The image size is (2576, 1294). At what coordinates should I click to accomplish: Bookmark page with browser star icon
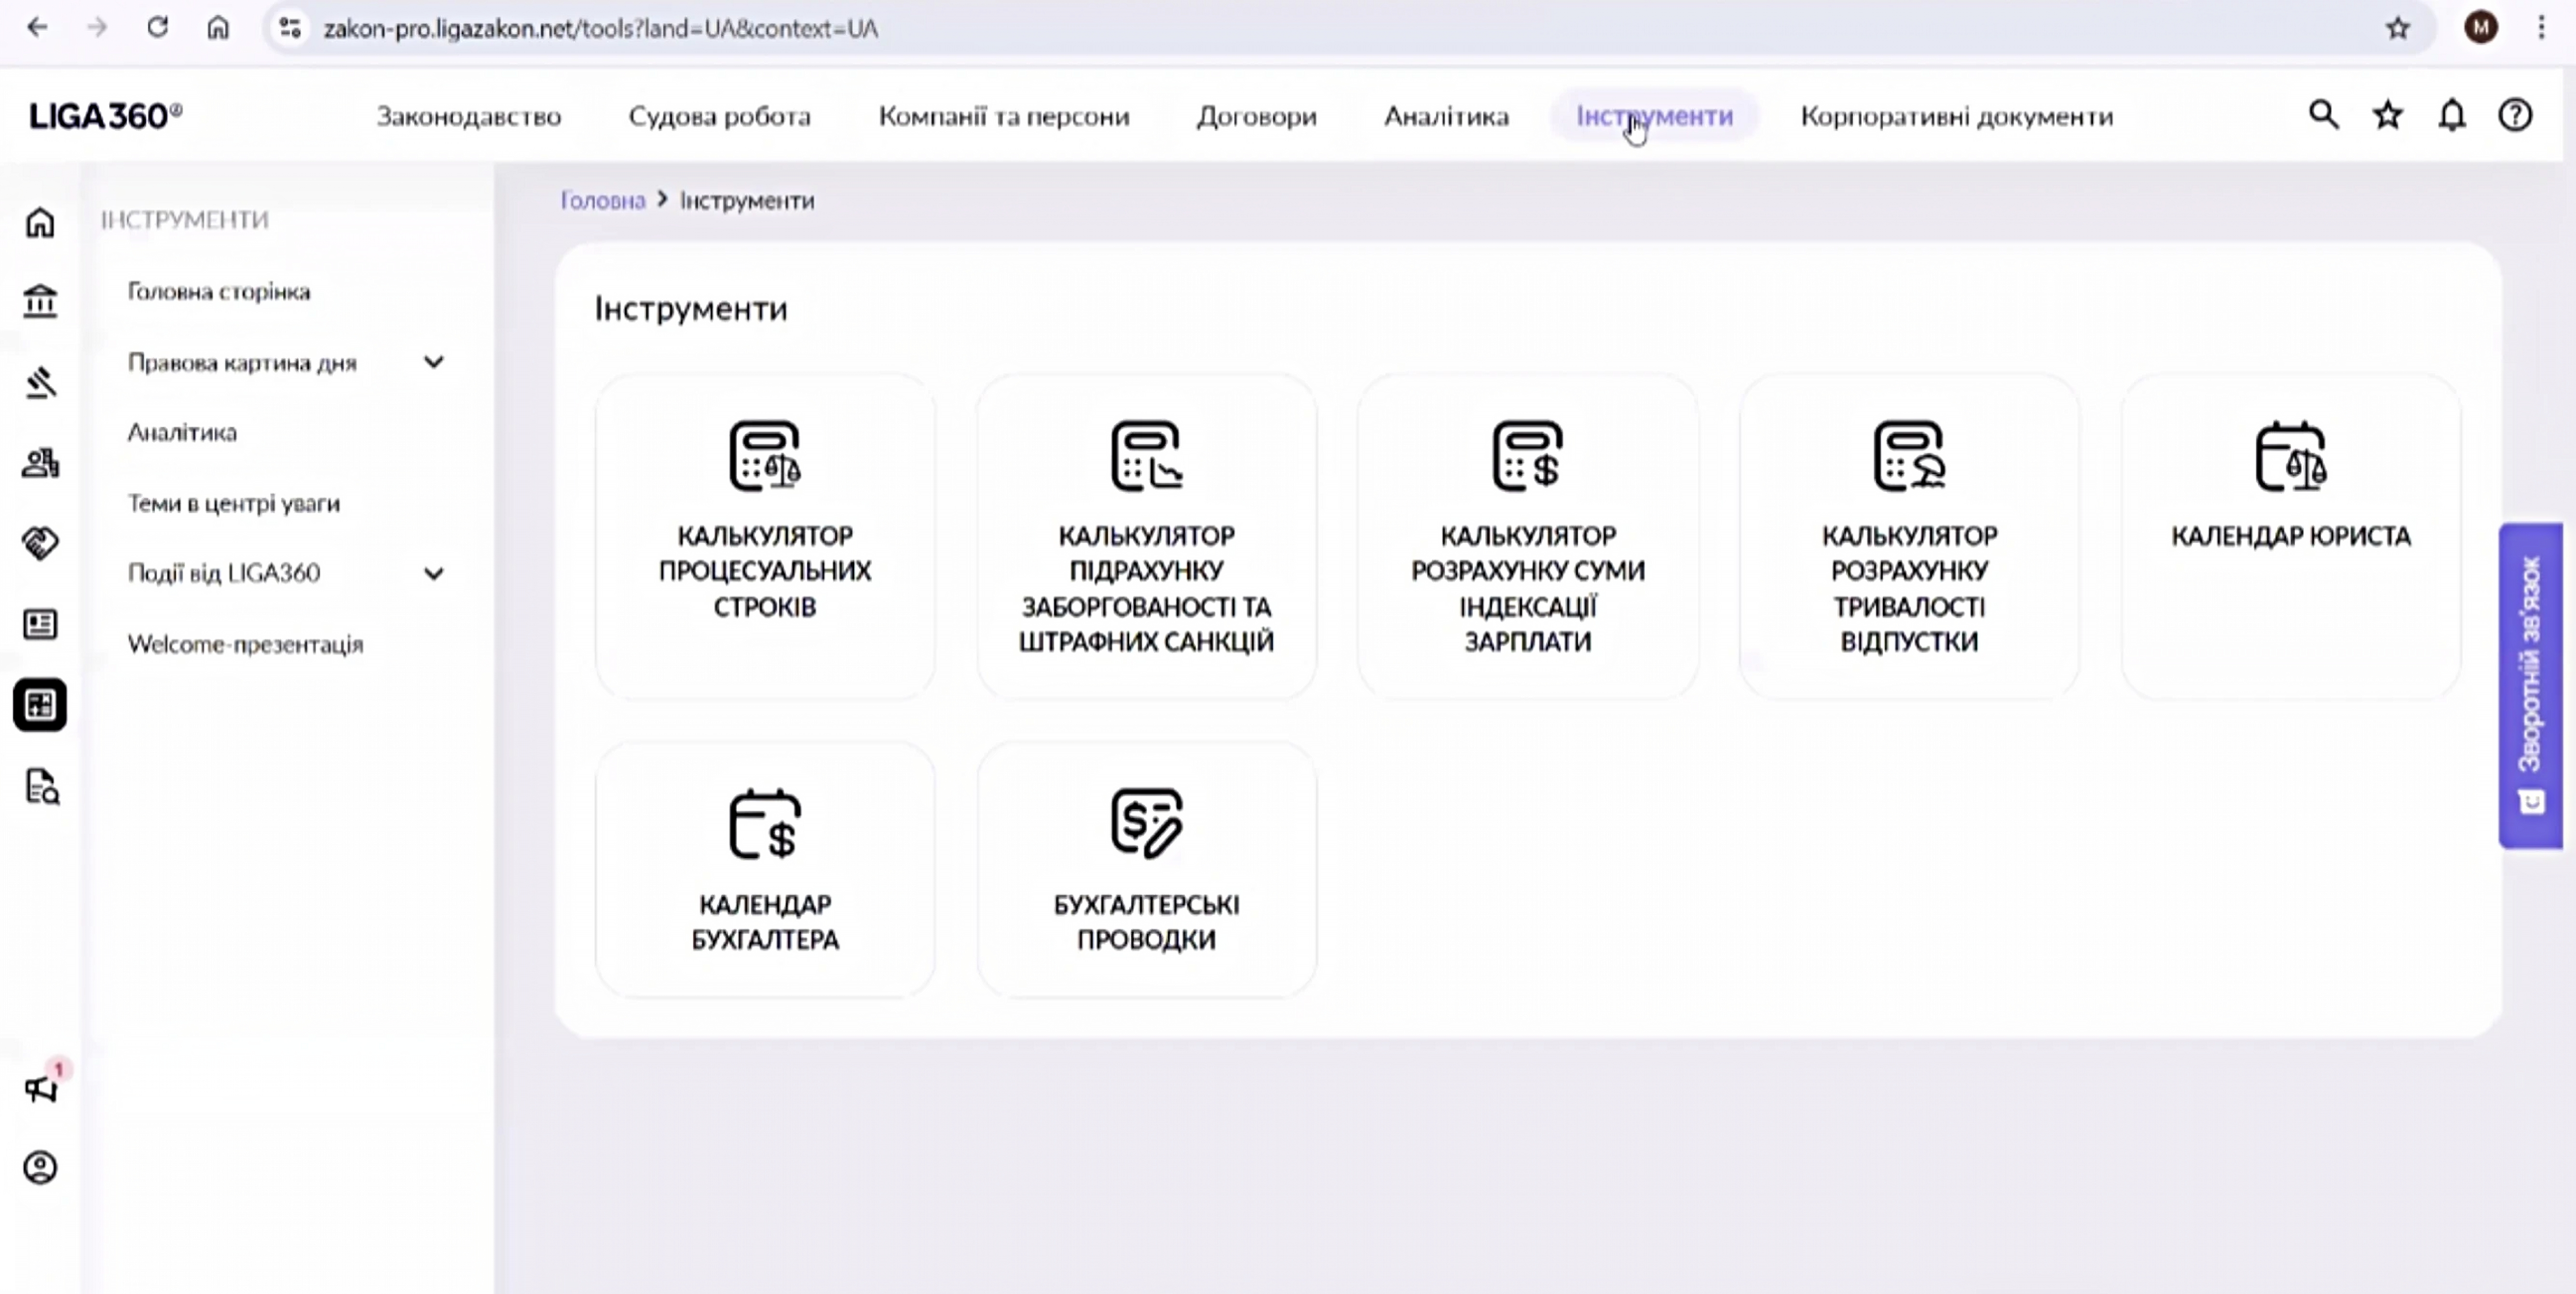coord(2397,28)
